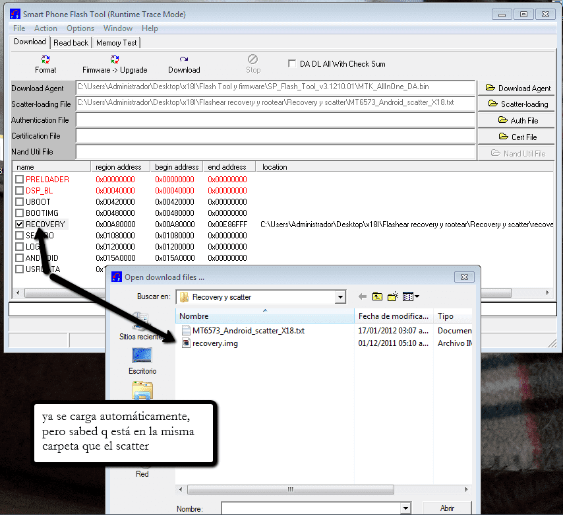Click the Abrir button
The height and width of the screenshot is (515, 563).
(x=447, y=508)
